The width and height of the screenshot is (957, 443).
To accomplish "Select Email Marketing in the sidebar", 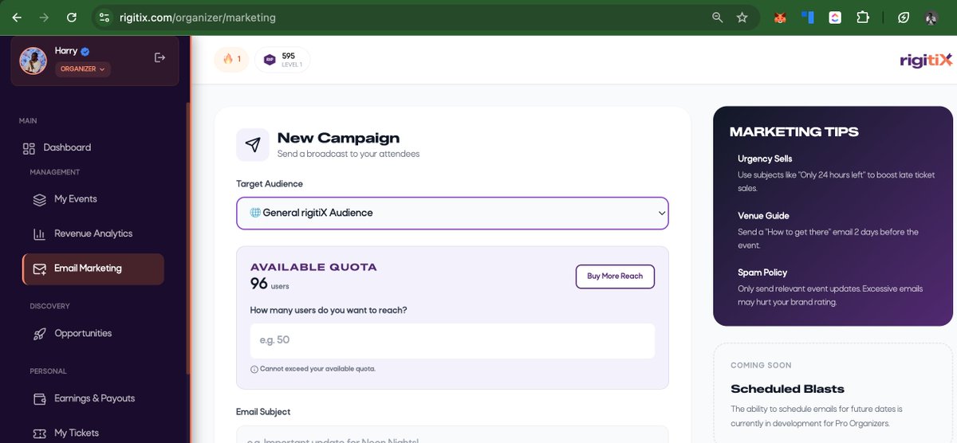I will (x=93, y=269).
